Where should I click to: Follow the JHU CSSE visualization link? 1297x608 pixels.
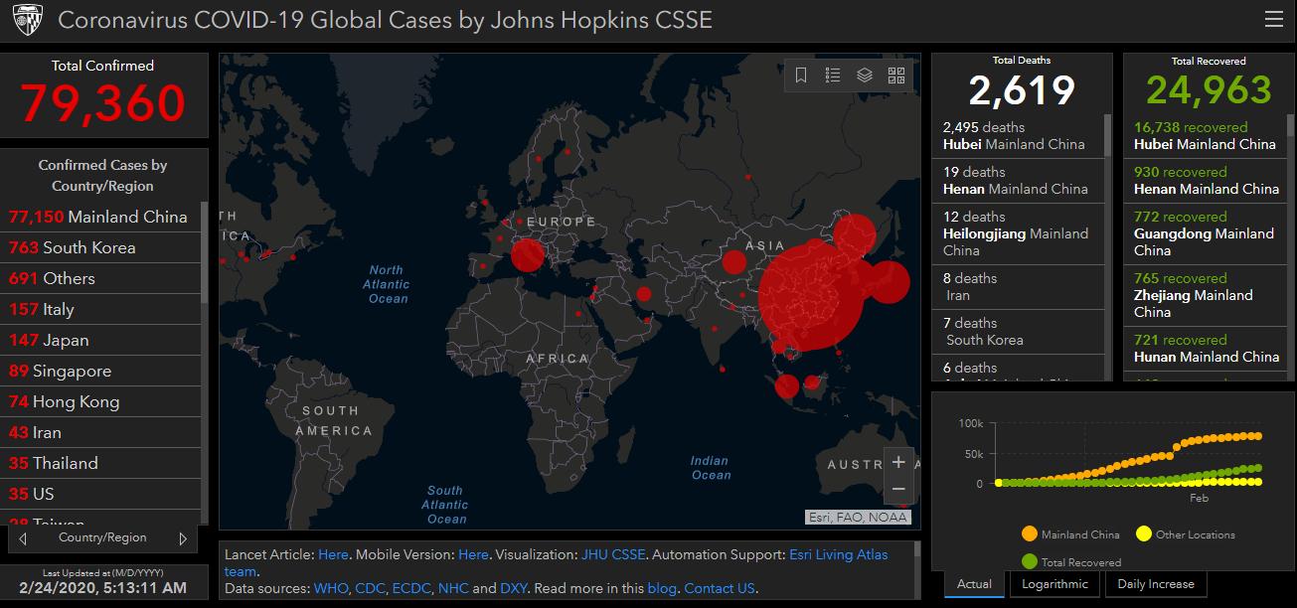613,554
